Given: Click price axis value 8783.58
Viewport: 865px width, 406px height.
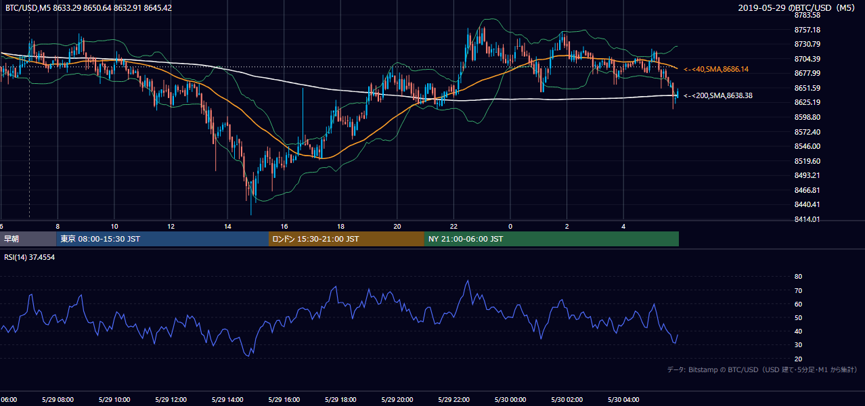Looking at the screenshot, I should click(x=807, y=15).
